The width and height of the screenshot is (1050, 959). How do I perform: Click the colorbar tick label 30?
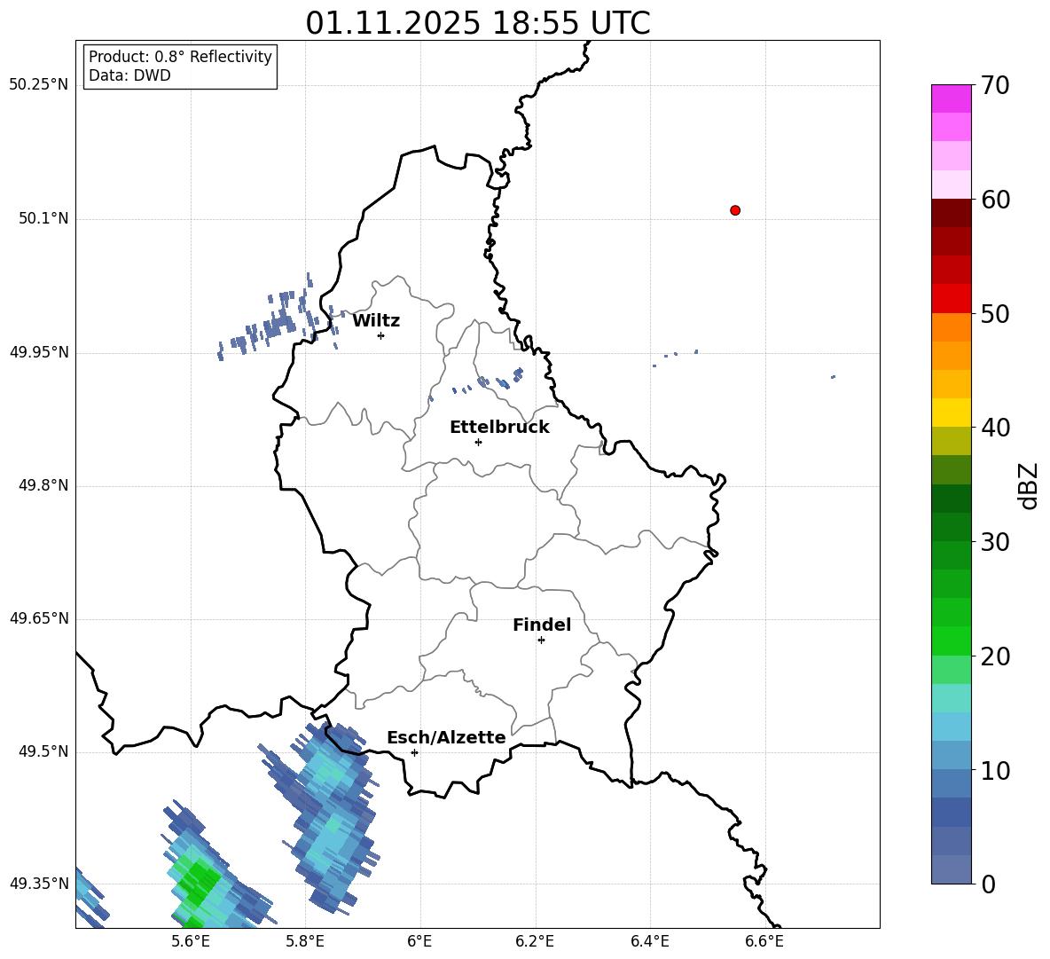click(x=995, y=542)
